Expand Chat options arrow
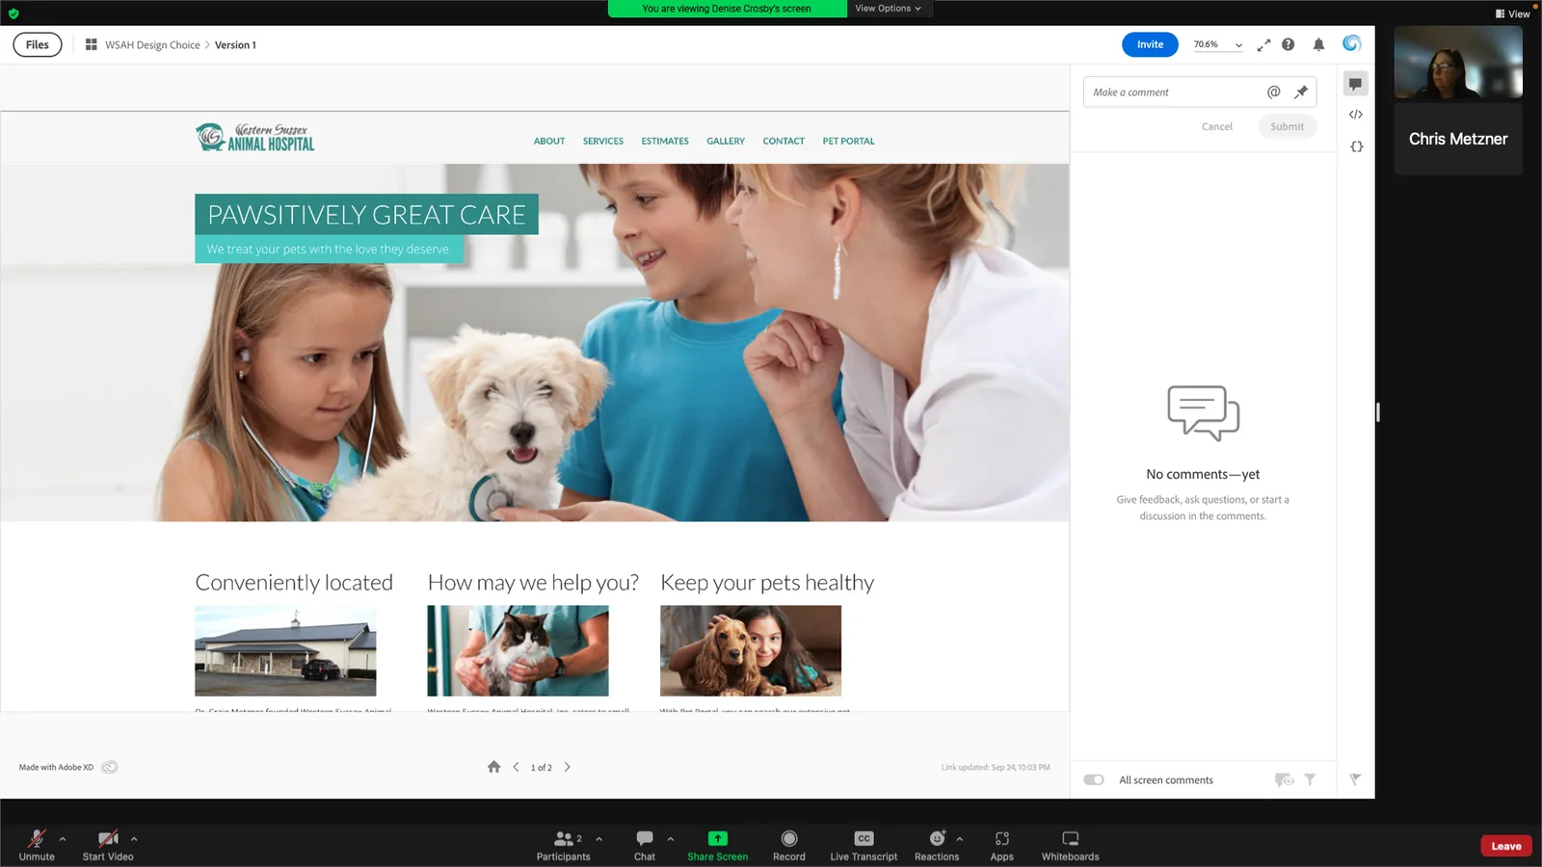This screenshot has width=1542, height=867. [x=671, y=839]
